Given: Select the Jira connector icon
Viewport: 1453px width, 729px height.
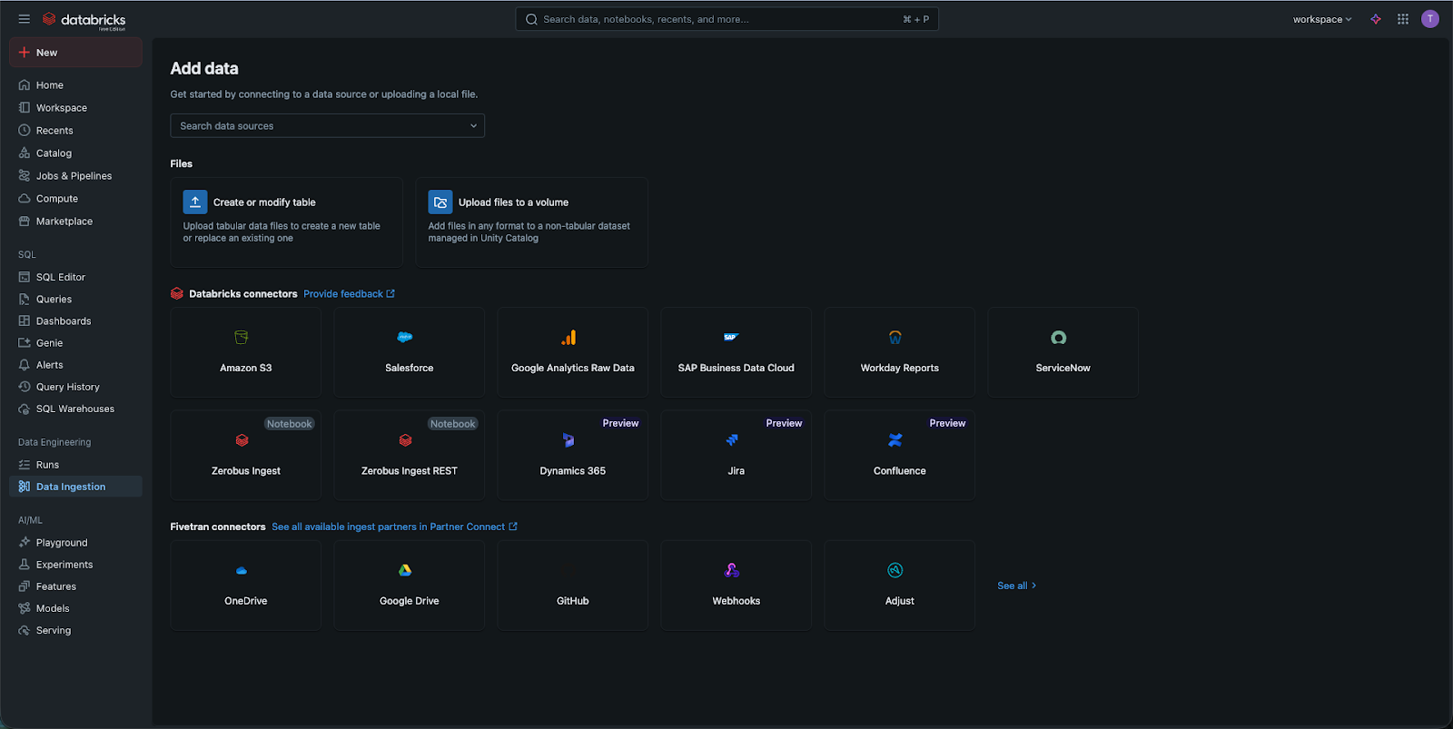Looking at the screenshot, I should pyautogui.click(x=732, y=440).
